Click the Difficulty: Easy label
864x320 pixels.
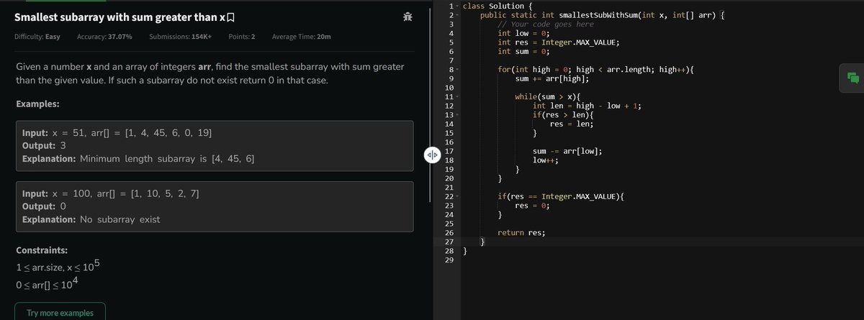(37, 37)
